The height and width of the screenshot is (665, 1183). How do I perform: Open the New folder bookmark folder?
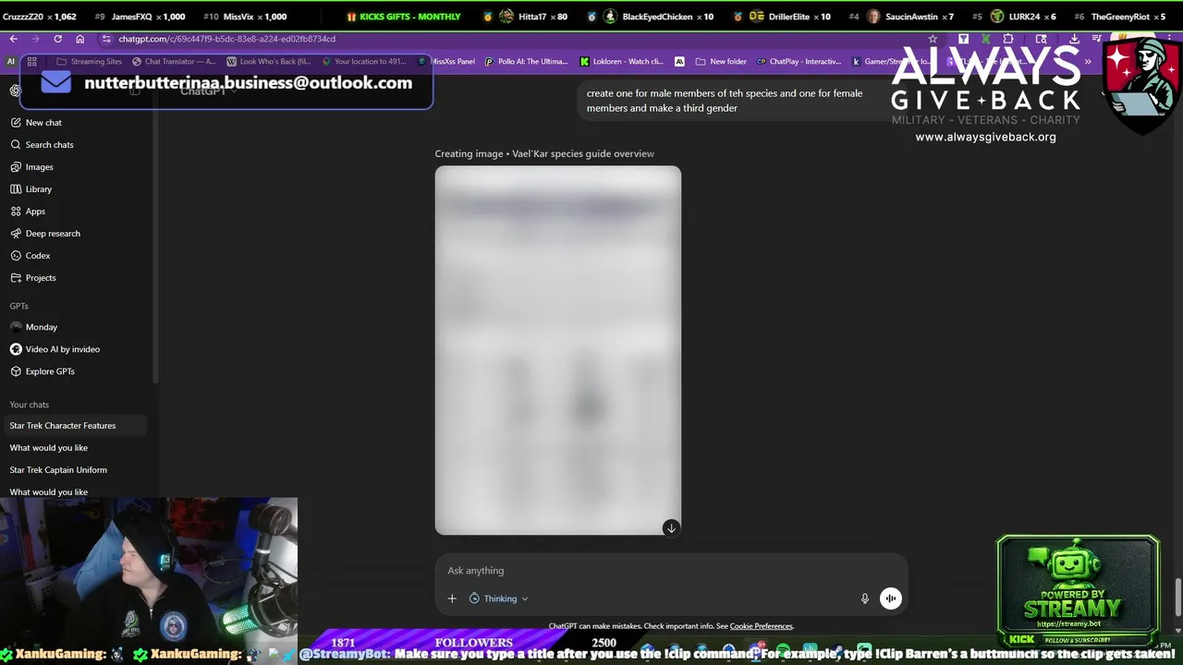coord(721,61)
